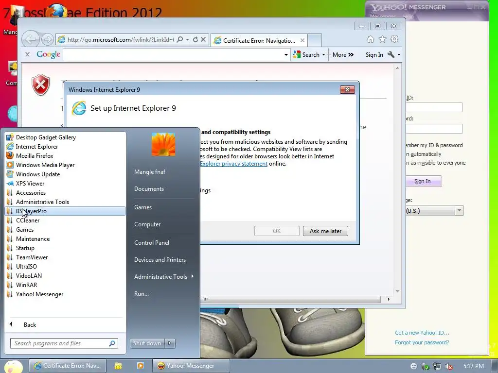Image resolution: width=498 pixels, height=373 pixels.
Task: Open the Run... dialog
Action: (x=142, y=294)
